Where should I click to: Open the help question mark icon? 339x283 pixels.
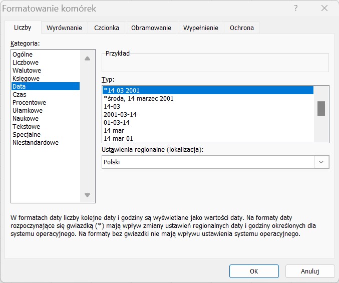(x=295, y=8)
